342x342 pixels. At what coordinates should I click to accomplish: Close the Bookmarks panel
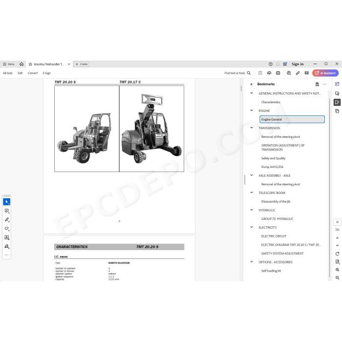[251, 84]
